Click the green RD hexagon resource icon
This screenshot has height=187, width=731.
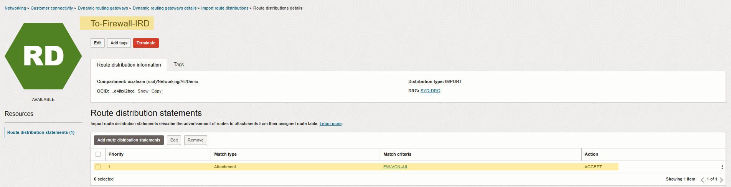point(43,56)
